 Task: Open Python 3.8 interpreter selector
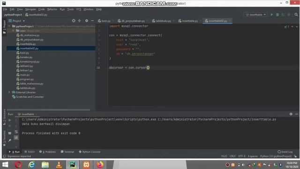pyautogui.click(x=276, y=156)
